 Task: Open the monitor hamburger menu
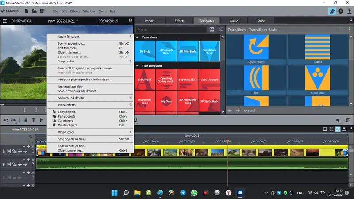click(x=5, y=21)
